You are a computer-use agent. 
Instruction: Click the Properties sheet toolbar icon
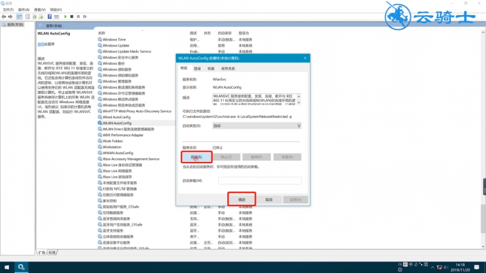tap(27, 16)
